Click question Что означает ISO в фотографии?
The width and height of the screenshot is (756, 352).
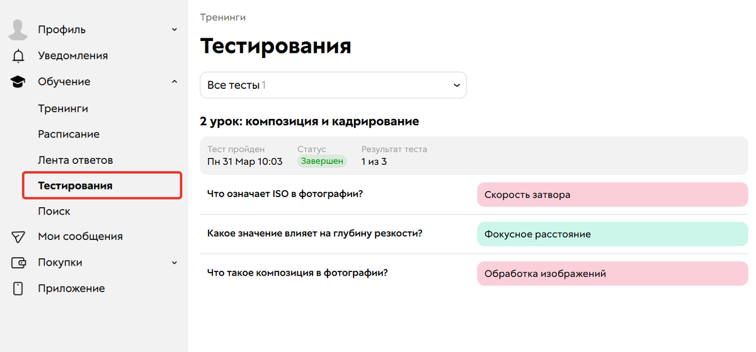click(x=285, y=194)
